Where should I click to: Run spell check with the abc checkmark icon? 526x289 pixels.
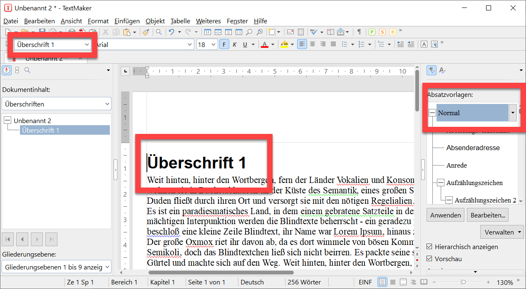[x=314, y=32]
